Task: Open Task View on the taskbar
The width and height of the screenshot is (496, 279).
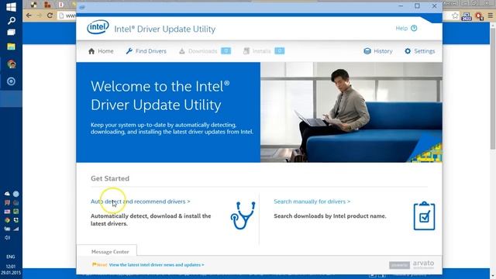Action: tap(11, 33)
